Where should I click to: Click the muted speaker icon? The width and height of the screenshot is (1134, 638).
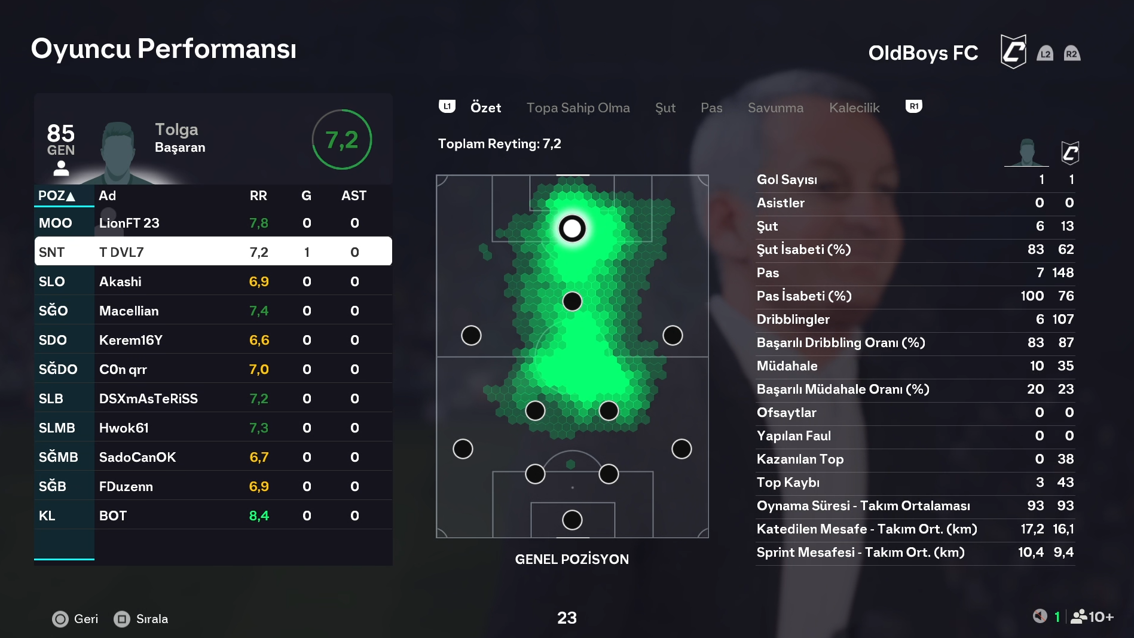point(1040,616)
